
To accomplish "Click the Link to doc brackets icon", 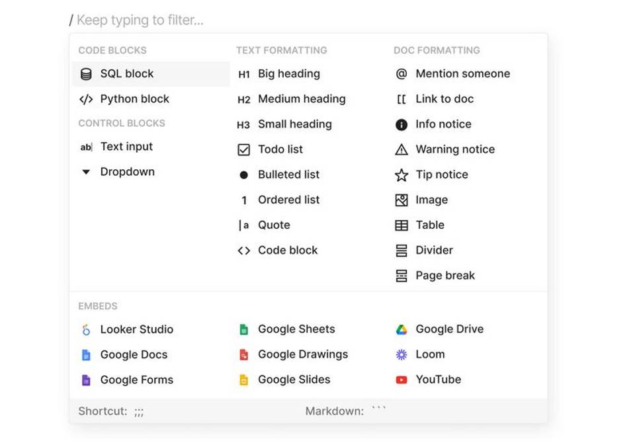I will [402, 99].
